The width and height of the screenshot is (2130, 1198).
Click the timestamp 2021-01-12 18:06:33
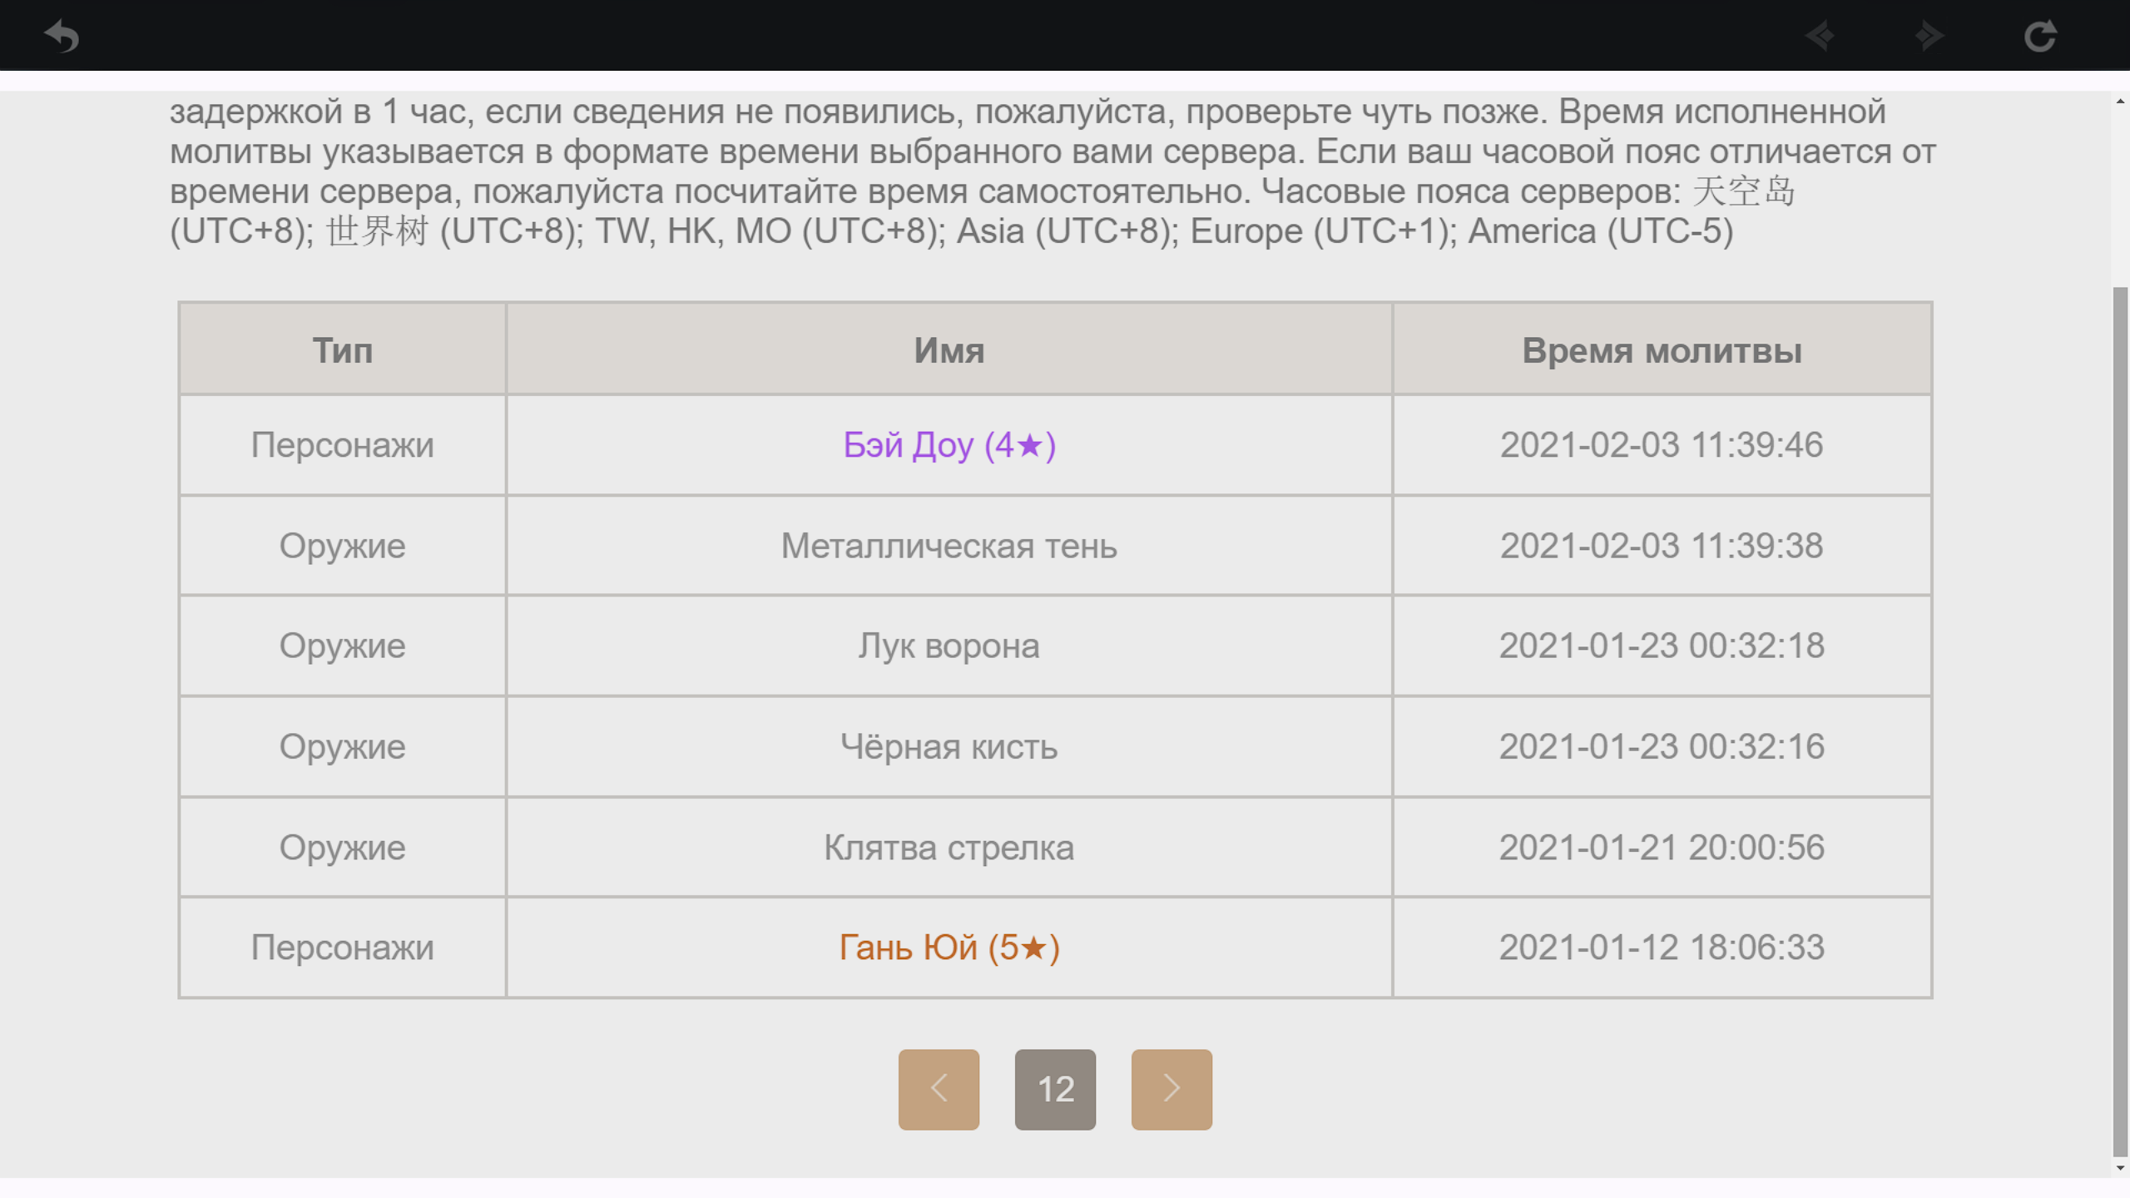pos(1662,948)
